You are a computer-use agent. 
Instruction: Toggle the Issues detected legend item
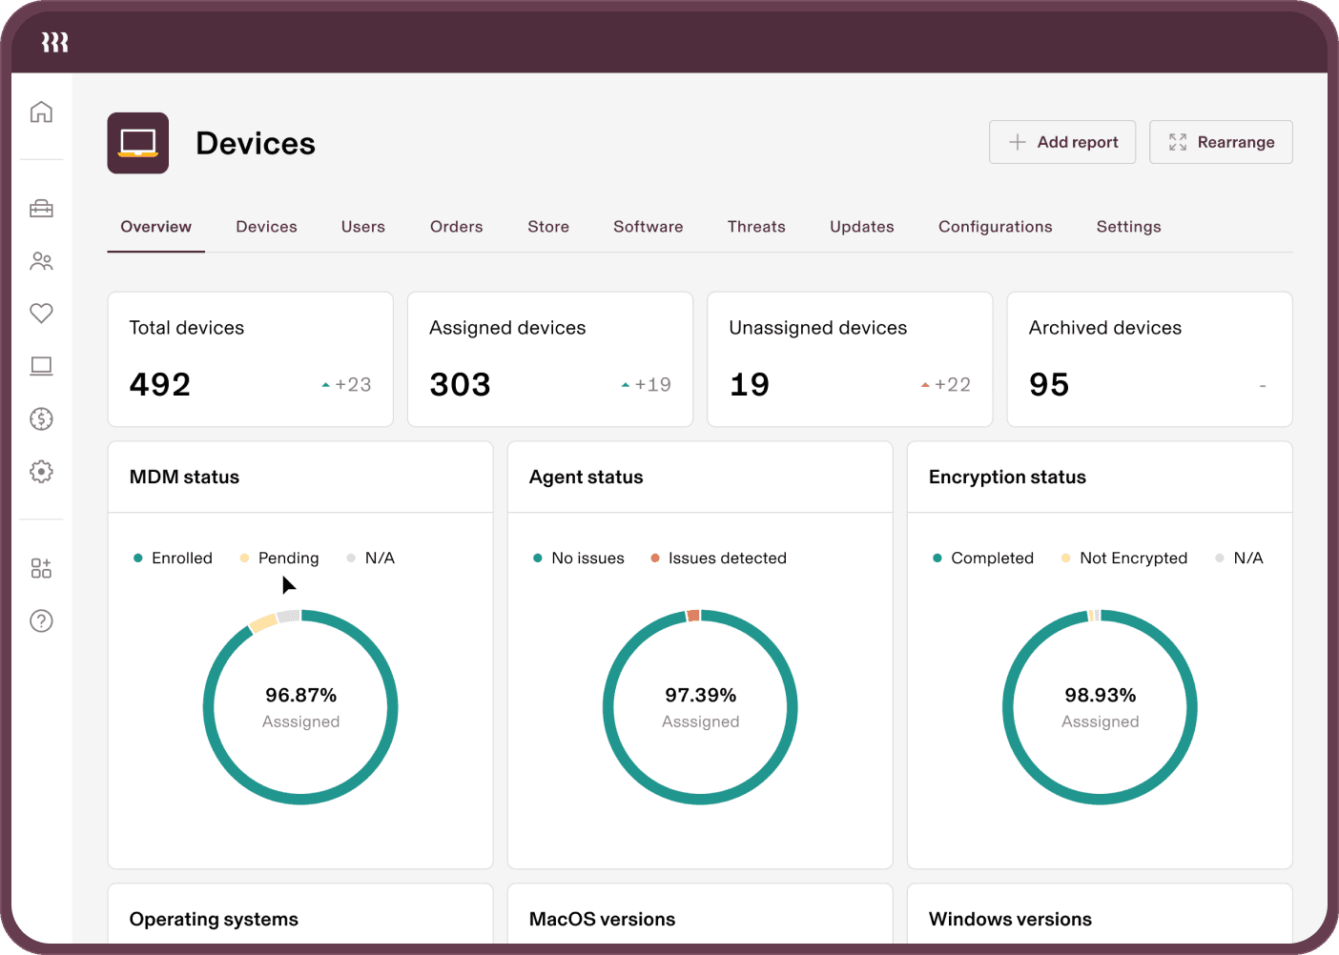tap(718, 559)
